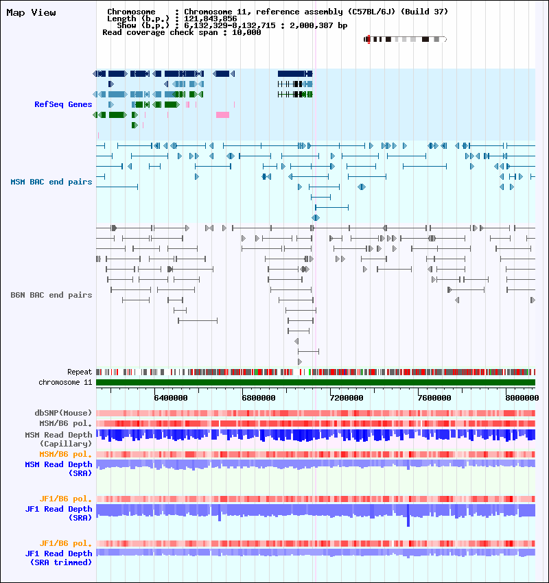The image size is (549, 583).
Task: Click the Read coverage check span text
Action: pyautogui.click(x=181, y=32)
